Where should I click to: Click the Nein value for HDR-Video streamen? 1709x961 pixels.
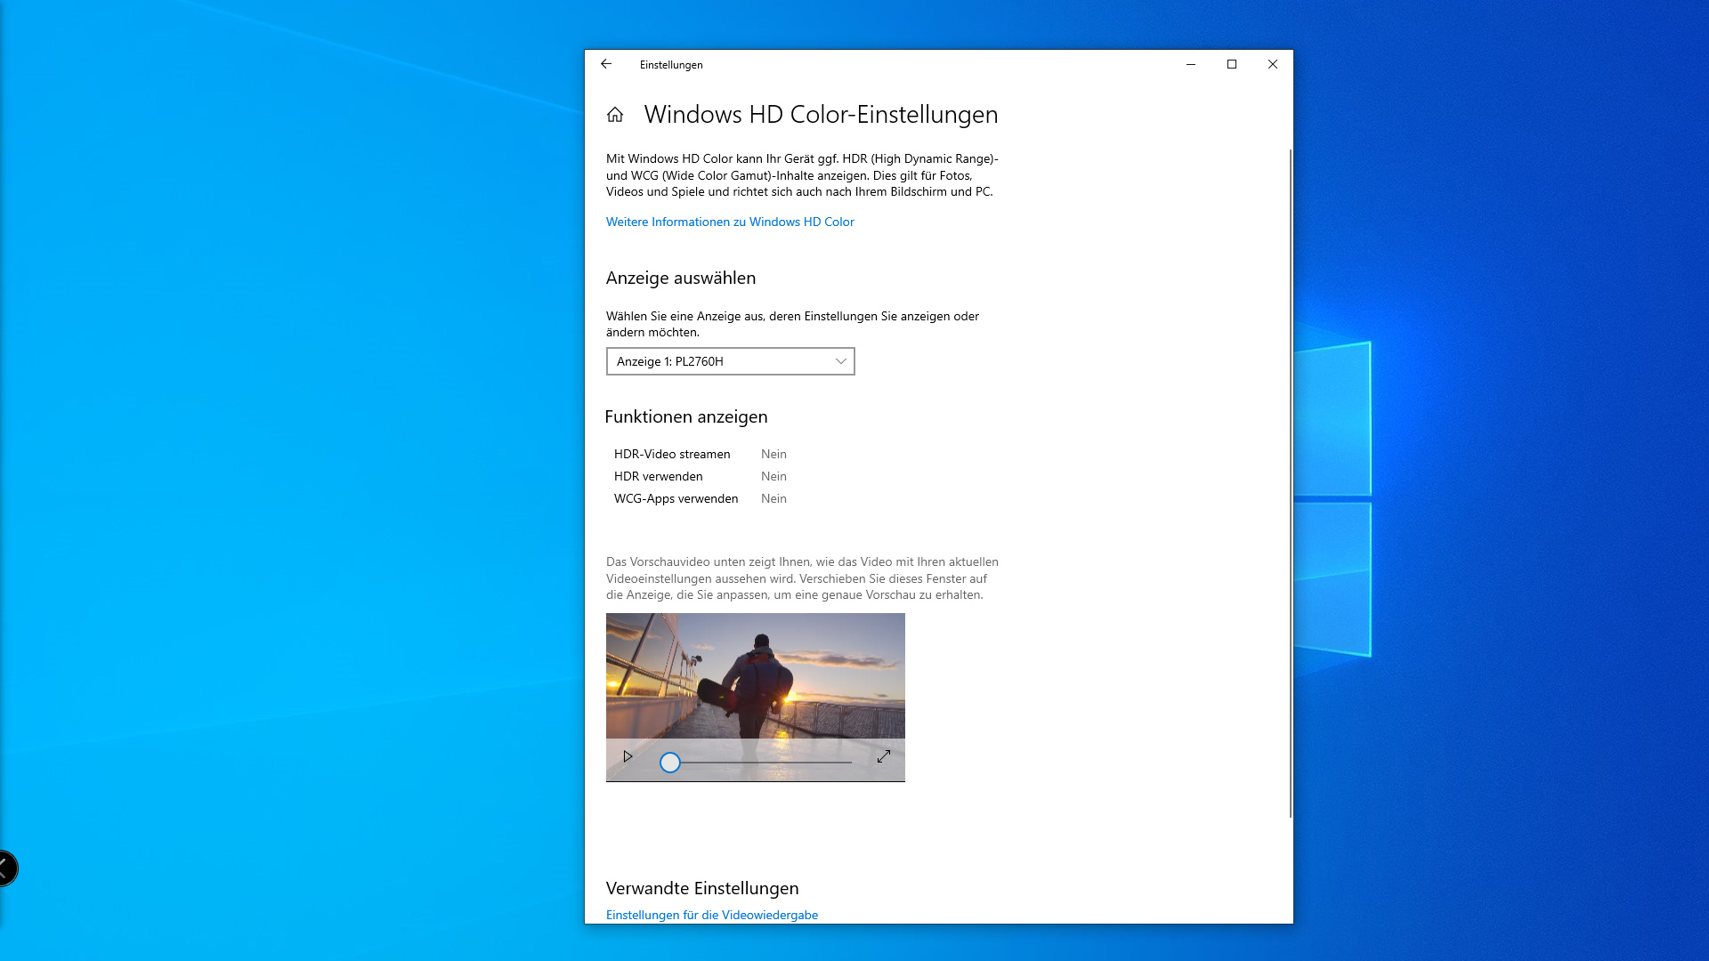pos(774,454)
